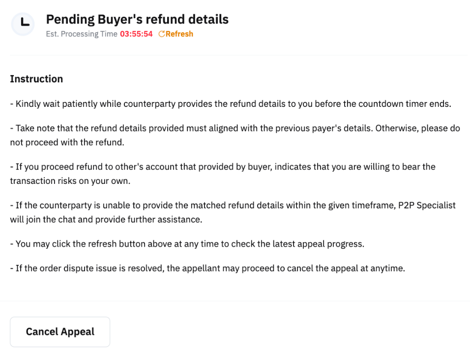The height and width of the screenshot is (357, 470).
Task: Click the instruction mentioning P2P Specialist assistance
Action: (232, 212)
